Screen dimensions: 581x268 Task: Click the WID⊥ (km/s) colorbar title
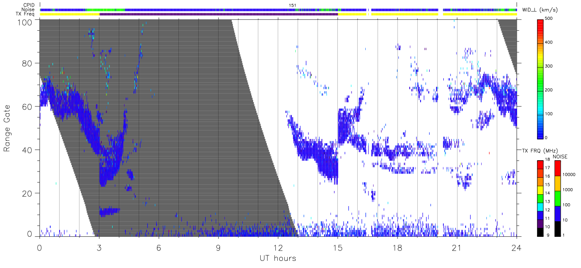coord(540,9)
